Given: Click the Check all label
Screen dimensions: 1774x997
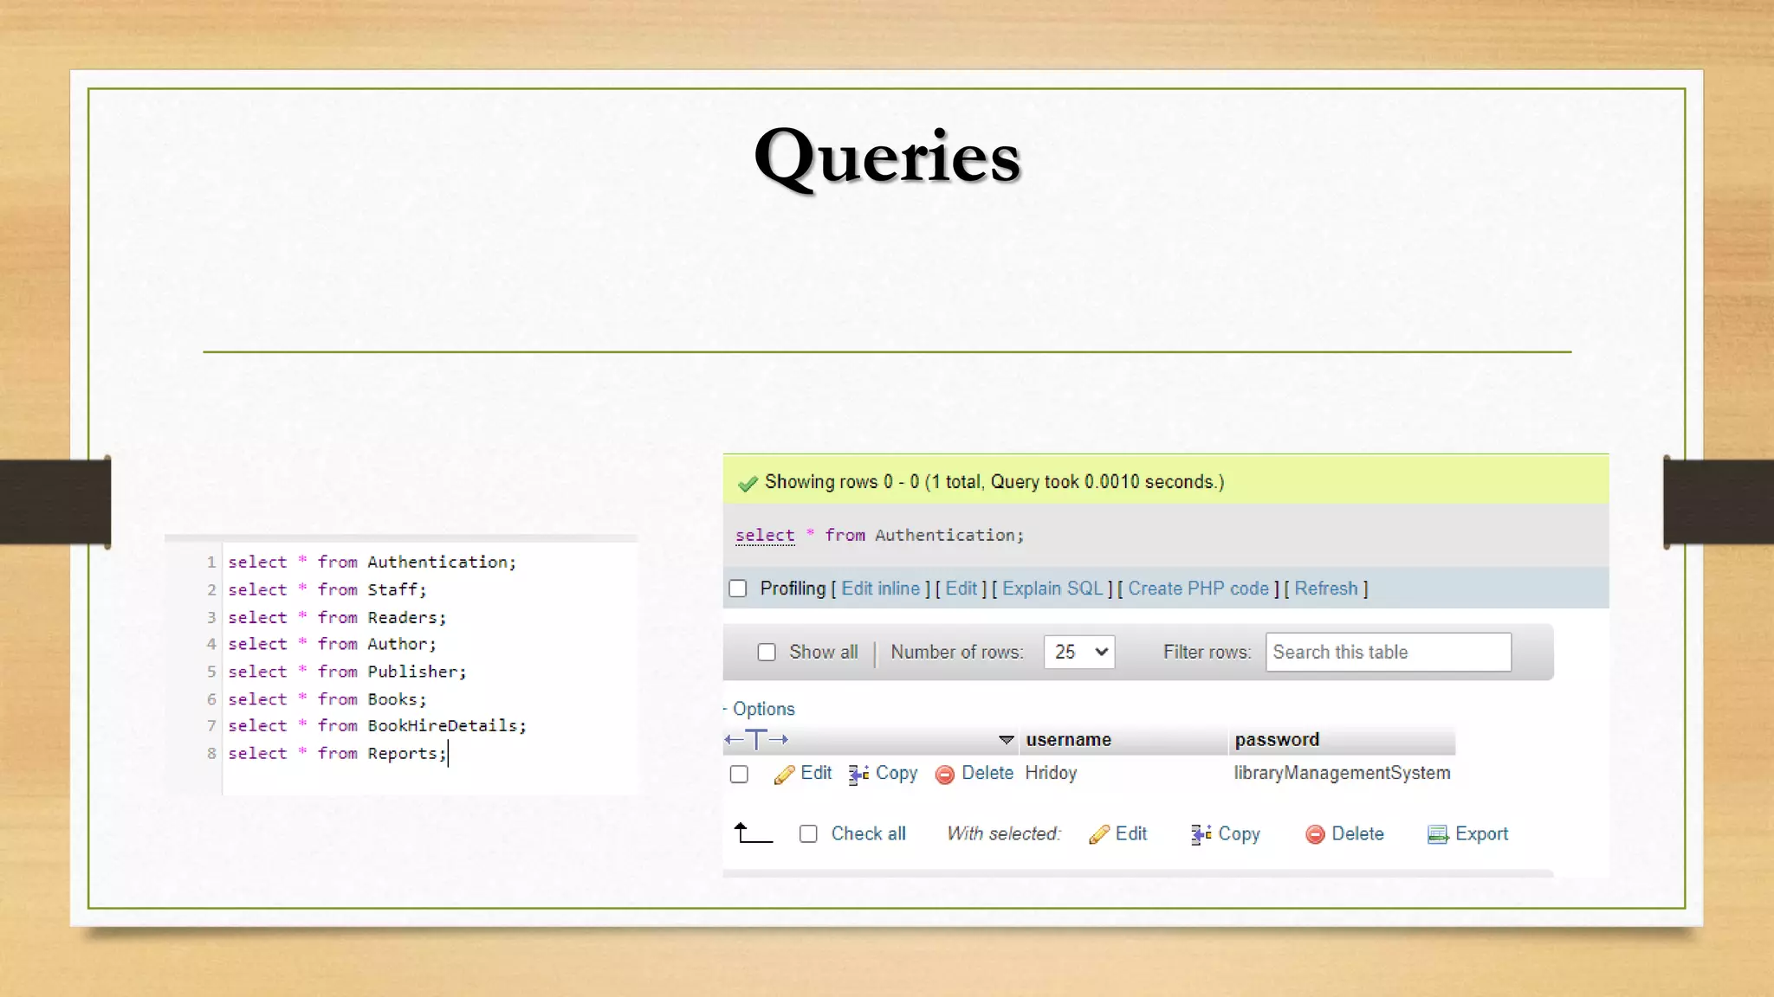Looking at the screenshot, I should click(x=869, y=833).
